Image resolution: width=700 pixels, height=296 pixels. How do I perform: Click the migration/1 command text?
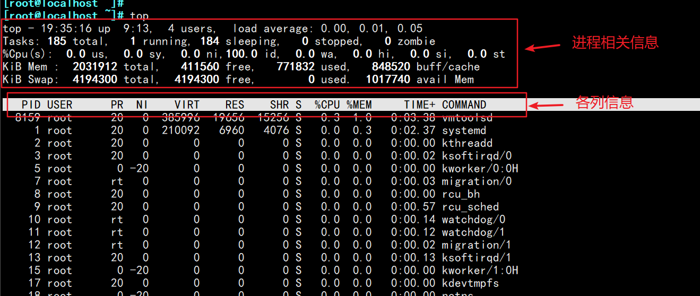[x=477, y=245]
